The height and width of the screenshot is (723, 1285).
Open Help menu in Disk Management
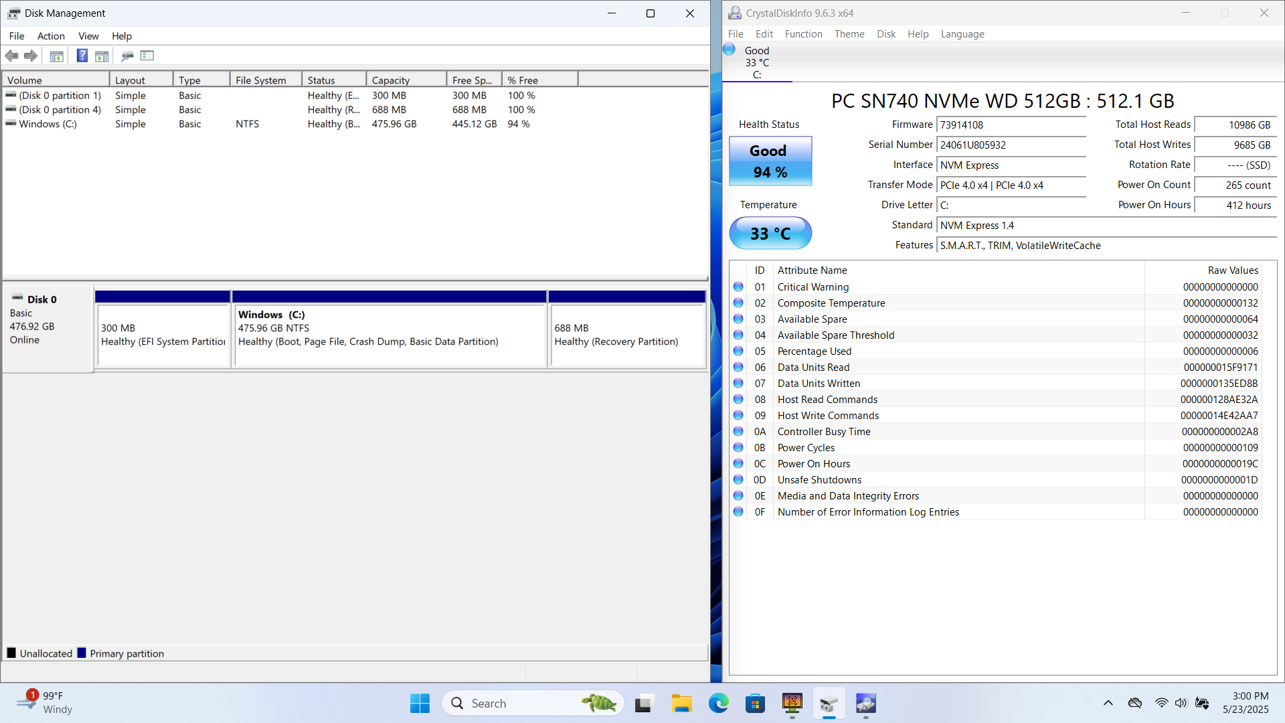tap(122, 35)
